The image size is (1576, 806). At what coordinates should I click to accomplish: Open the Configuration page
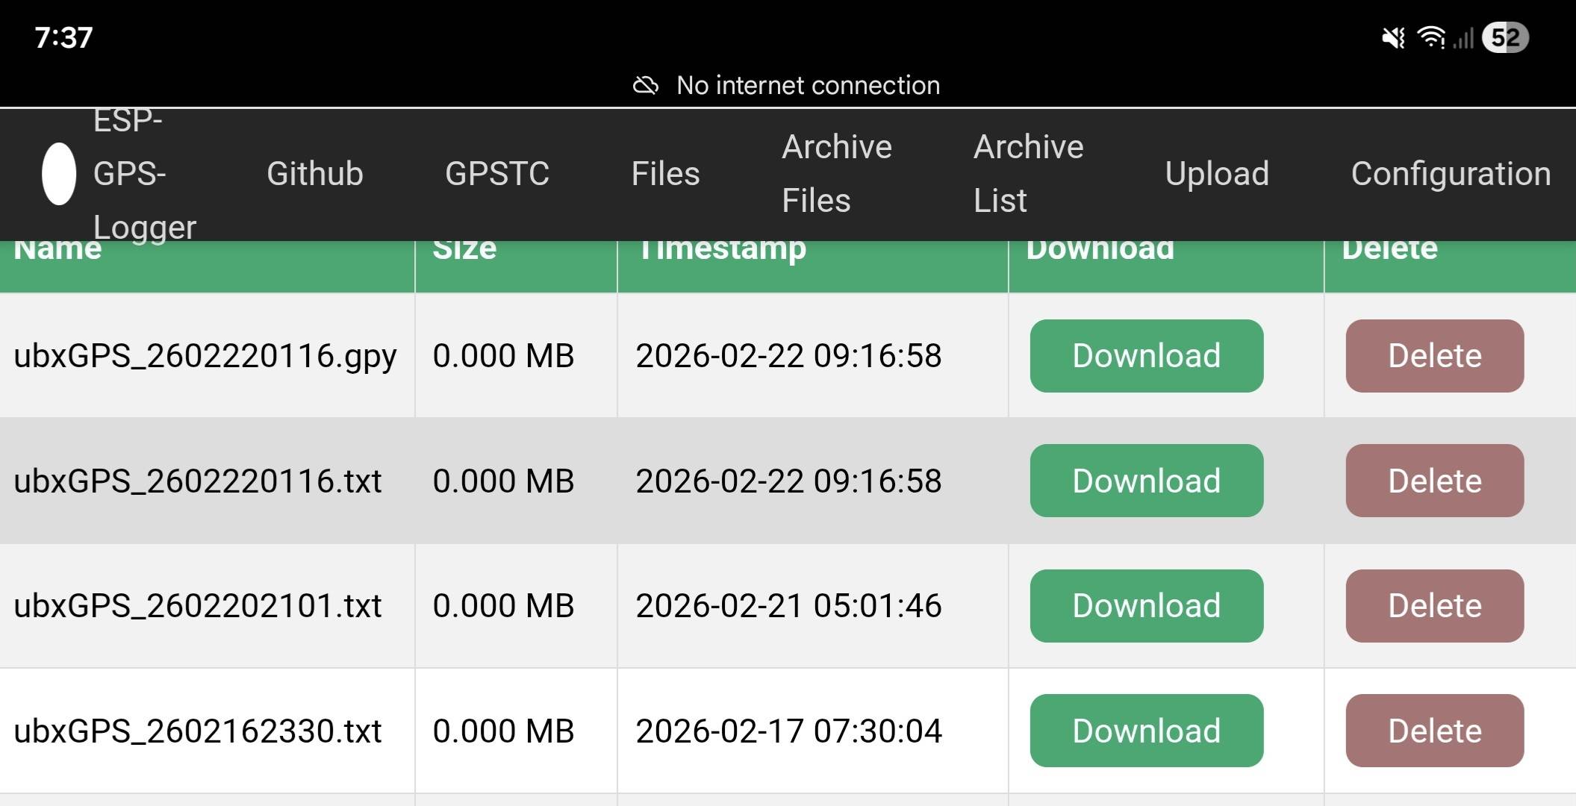1450,174
